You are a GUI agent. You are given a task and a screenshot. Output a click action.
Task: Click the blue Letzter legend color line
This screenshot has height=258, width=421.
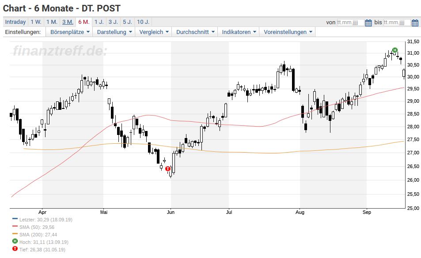coord(15,219)
